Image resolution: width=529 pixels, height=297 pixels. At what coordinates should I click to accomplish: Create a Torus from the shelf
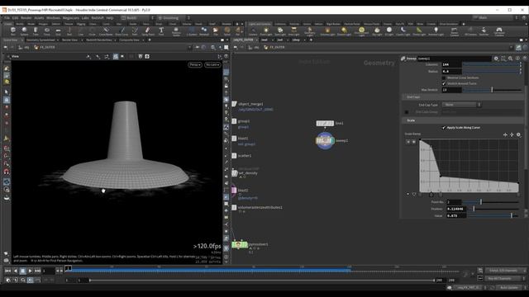click(47, 31)
